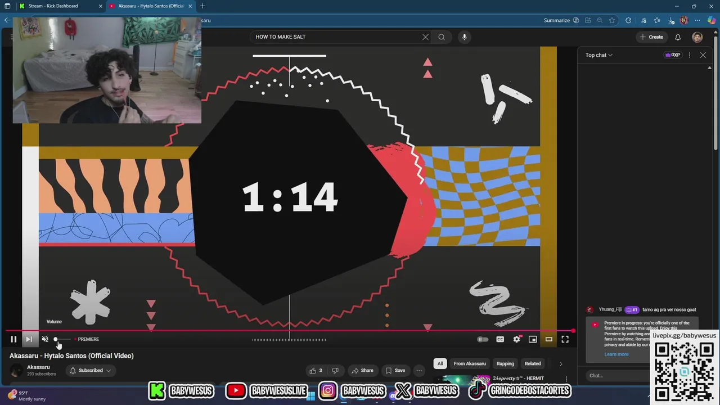Image resolution: width=720 pixels, height=405 pixels.
Task: Click the YouTube search magnifier button
Action: pos(442,37)
